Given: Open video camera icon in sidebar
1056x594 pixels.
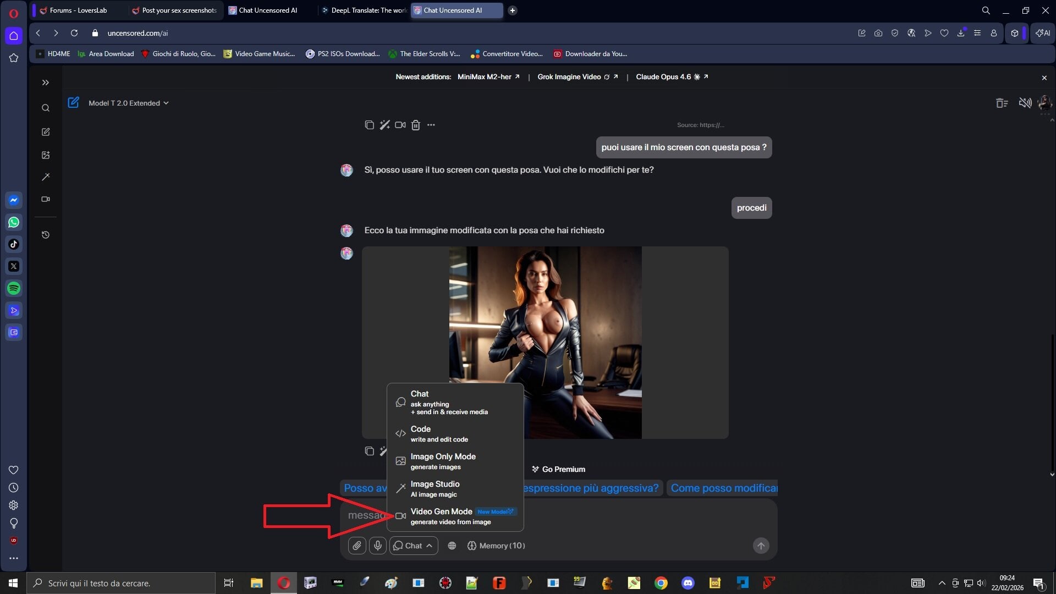Looking at the screenshot, I should [46, 199].
